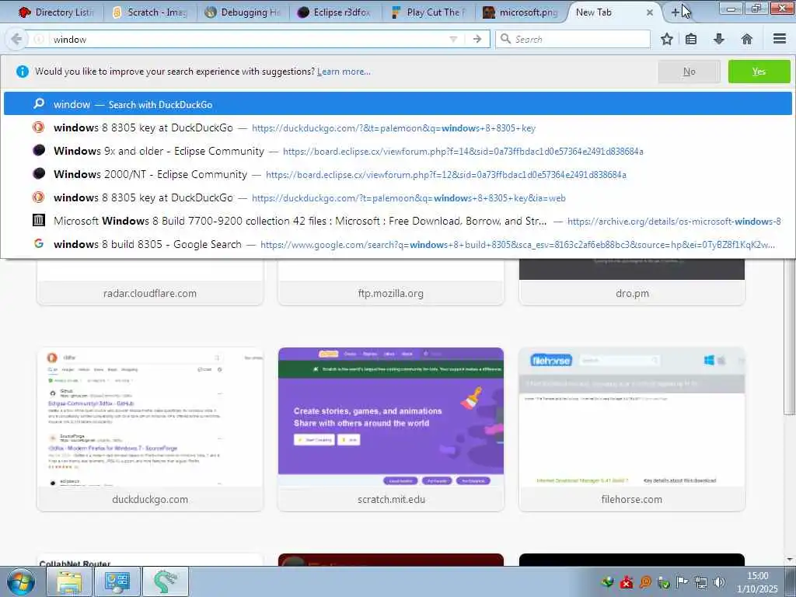The image size is (796, 597).
Task: Select 'window — Search with DuckDuckGo' suggestion
Action: pos(397,104)
